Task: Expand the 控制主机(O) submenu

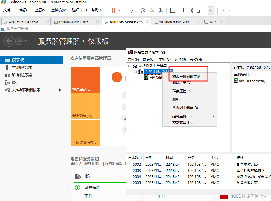Action: (x=213, y=116)
